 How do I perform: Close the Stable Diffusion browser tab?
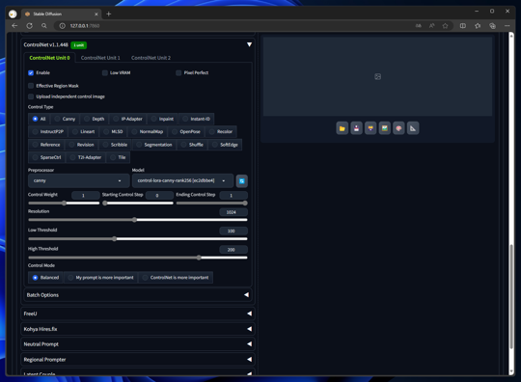[96, 14]
